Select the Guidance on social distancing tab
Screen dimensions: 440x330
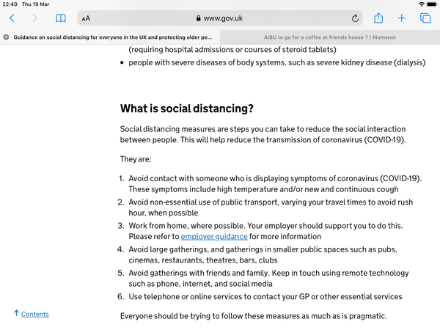click(114, 37)
